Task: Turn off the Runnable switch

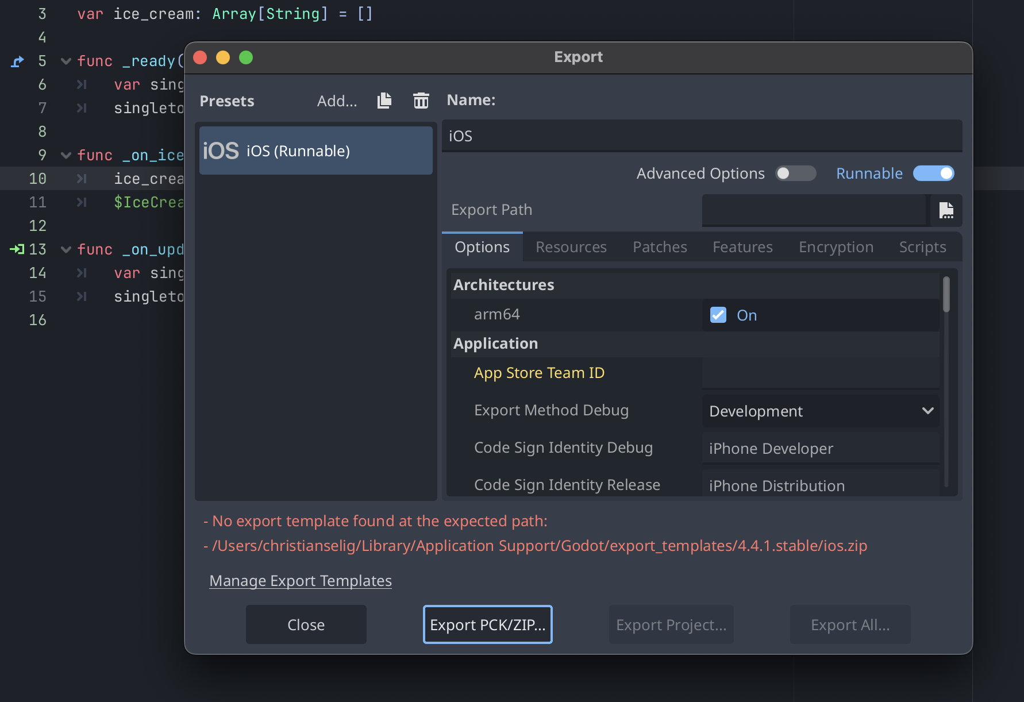Action: point(933,173)
